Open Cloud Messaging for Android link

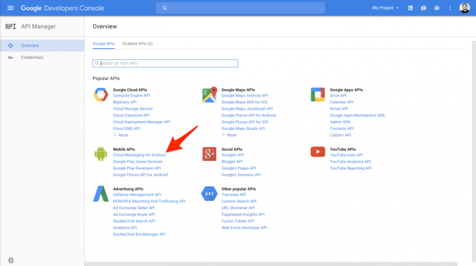(139, 155)
